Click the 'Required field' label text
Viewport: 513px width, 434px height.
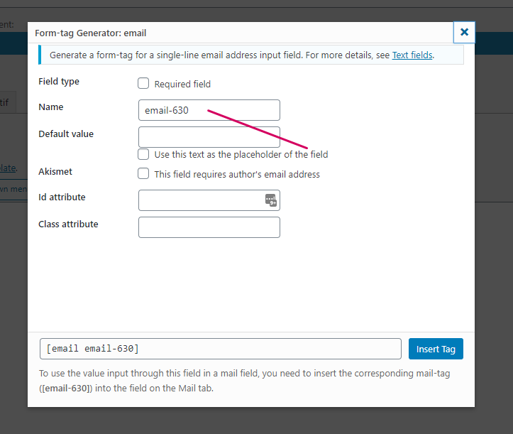tap(182, 84)
